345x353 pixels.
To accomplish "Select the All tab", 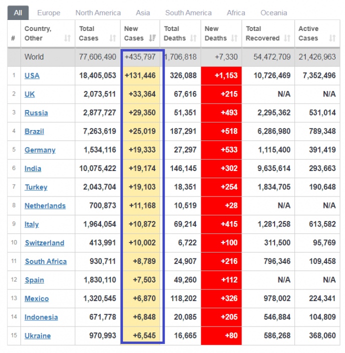I will 18,13.
